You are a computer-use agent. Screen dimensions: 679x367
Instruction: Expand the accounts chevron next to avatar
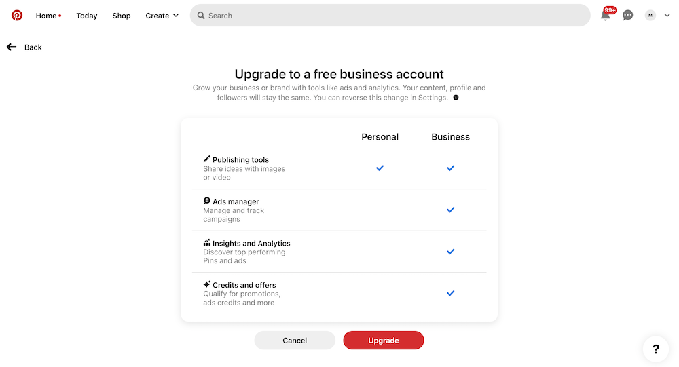click(667, 15)
